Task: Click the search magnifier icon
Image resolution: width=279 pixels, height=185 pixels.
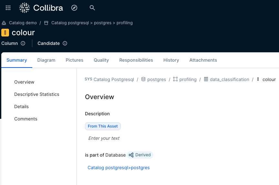Action: (x=92, y=8)
